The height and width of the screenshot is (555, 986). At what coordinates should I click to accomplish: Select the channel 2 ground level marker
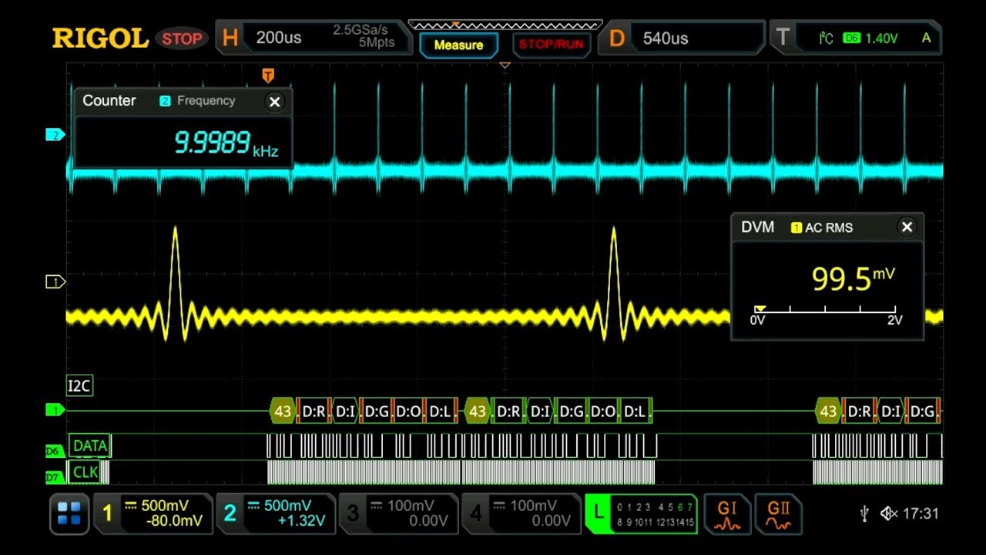tap(55, 136)
